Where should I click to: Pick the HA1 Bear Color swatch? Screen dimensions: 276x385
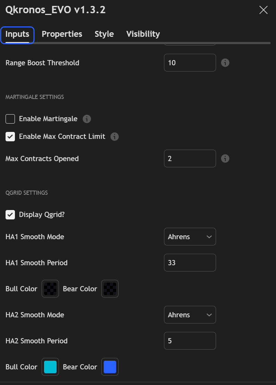pyautogui.click(x=110, y=289)
